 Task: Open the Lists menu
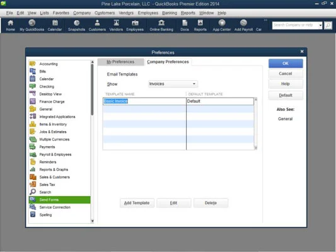click(x=44, y=13)
